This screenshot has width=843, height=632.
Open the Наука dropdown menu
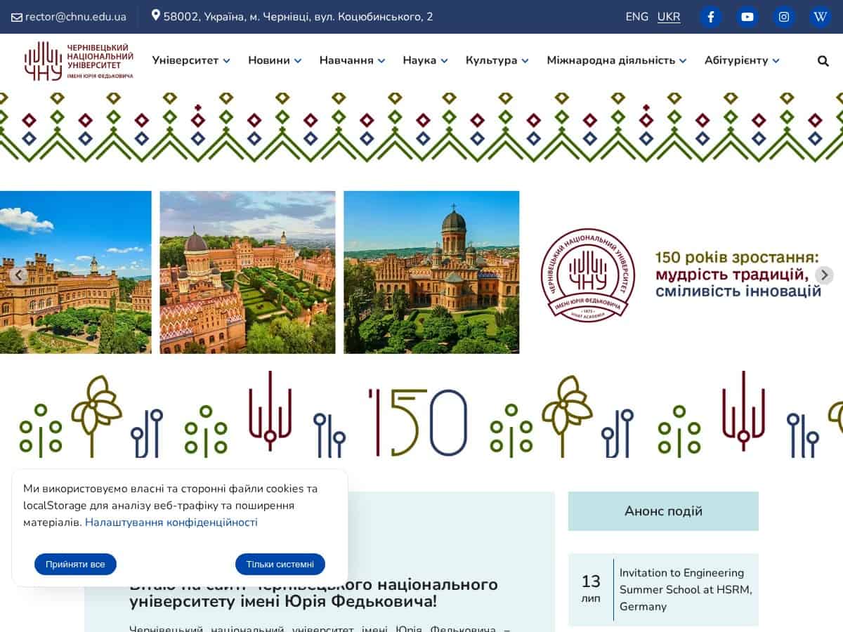tap(426, 60)
